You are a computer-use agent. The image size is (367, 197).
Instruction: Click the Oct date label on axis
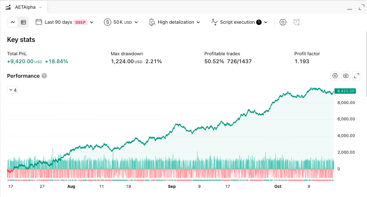pos(278,186)
